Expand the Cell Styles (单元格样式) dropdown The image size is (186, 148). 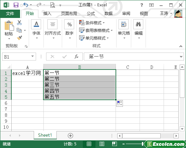108,38
